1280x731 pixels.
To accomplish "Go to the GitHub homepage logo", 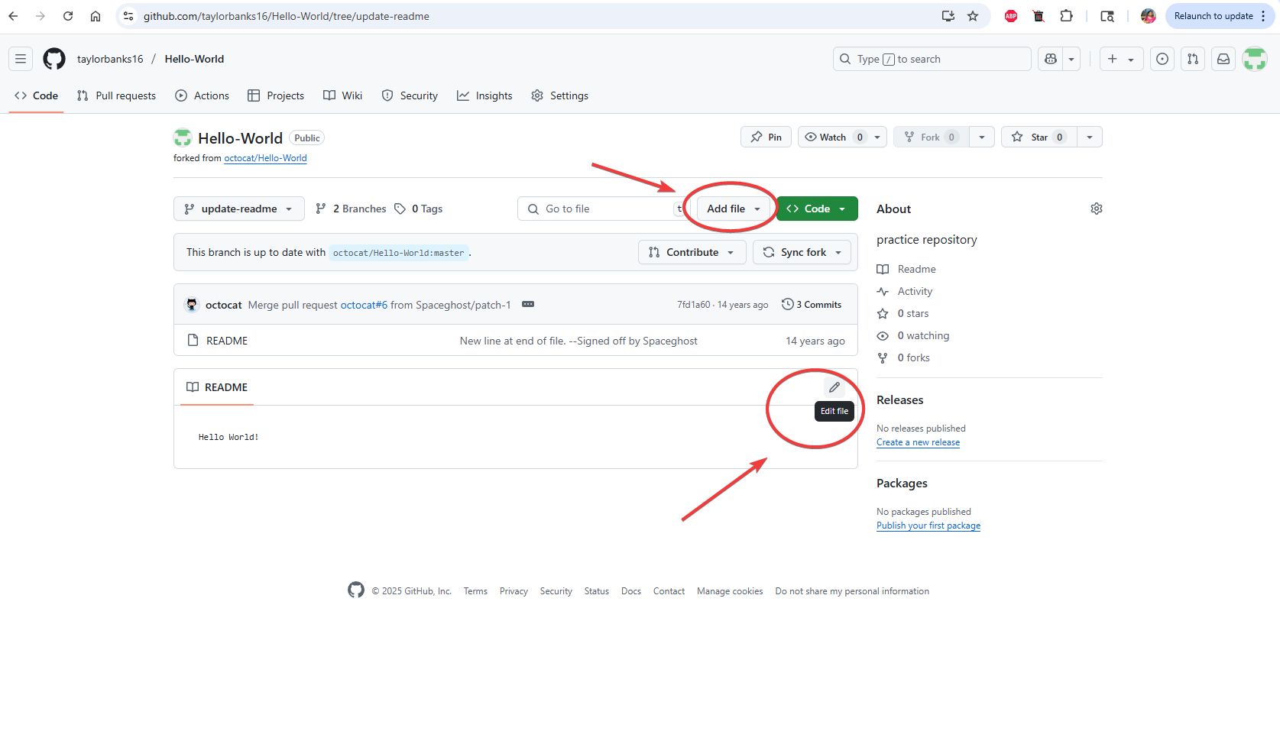I will [54, 59].
